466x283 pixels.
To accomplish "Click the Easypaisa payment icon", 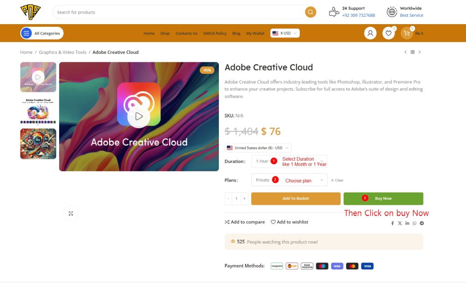I will point(277,266).
